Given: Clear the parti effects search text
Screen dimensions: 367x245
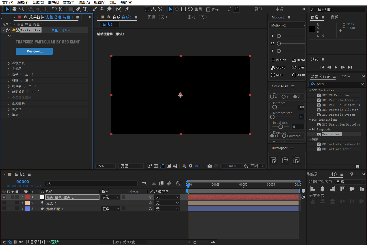Looking at the screenshot, I should [x=363, y=84].
